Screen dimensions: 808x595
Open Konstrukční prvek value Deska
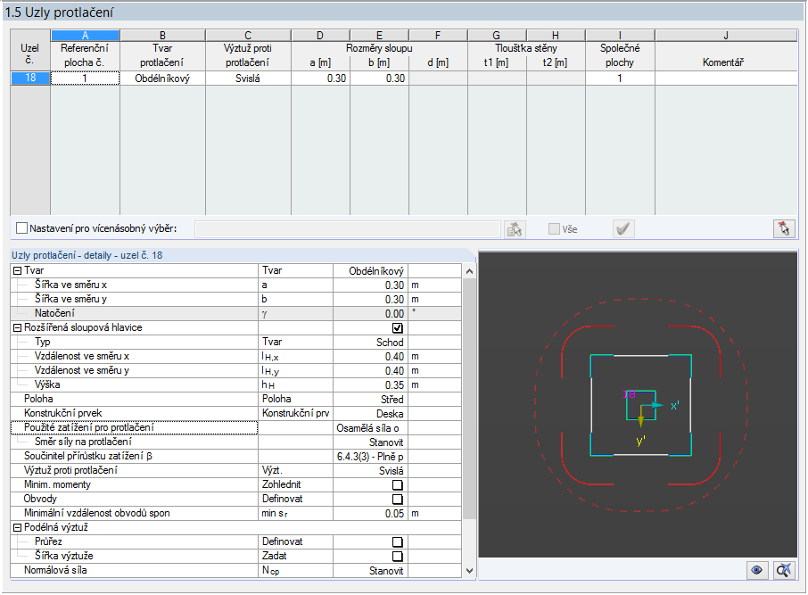[370, 414]
